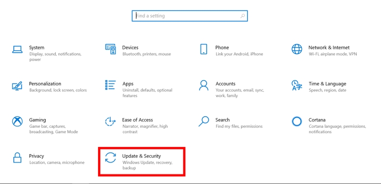Screen dimensions: 381x184
Task: Click 'Location, camera, microphone' text
Action: (x=57, y=163)
